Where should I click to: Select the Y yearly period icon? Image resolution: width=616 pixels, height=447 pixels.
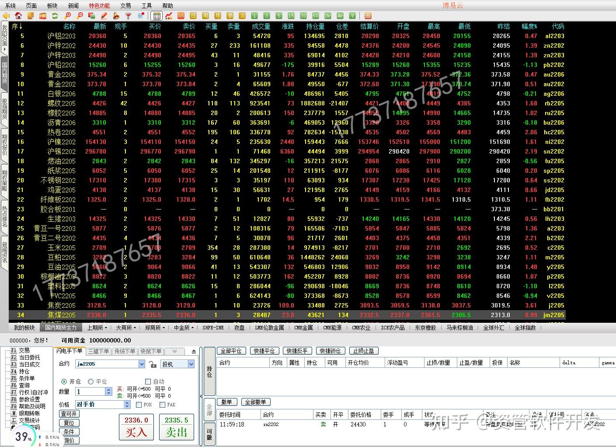coord(352,16)
